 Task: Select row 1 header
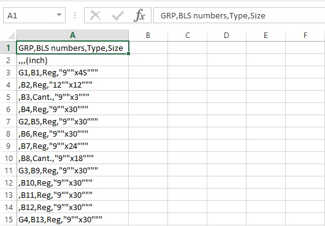(9, 48)
